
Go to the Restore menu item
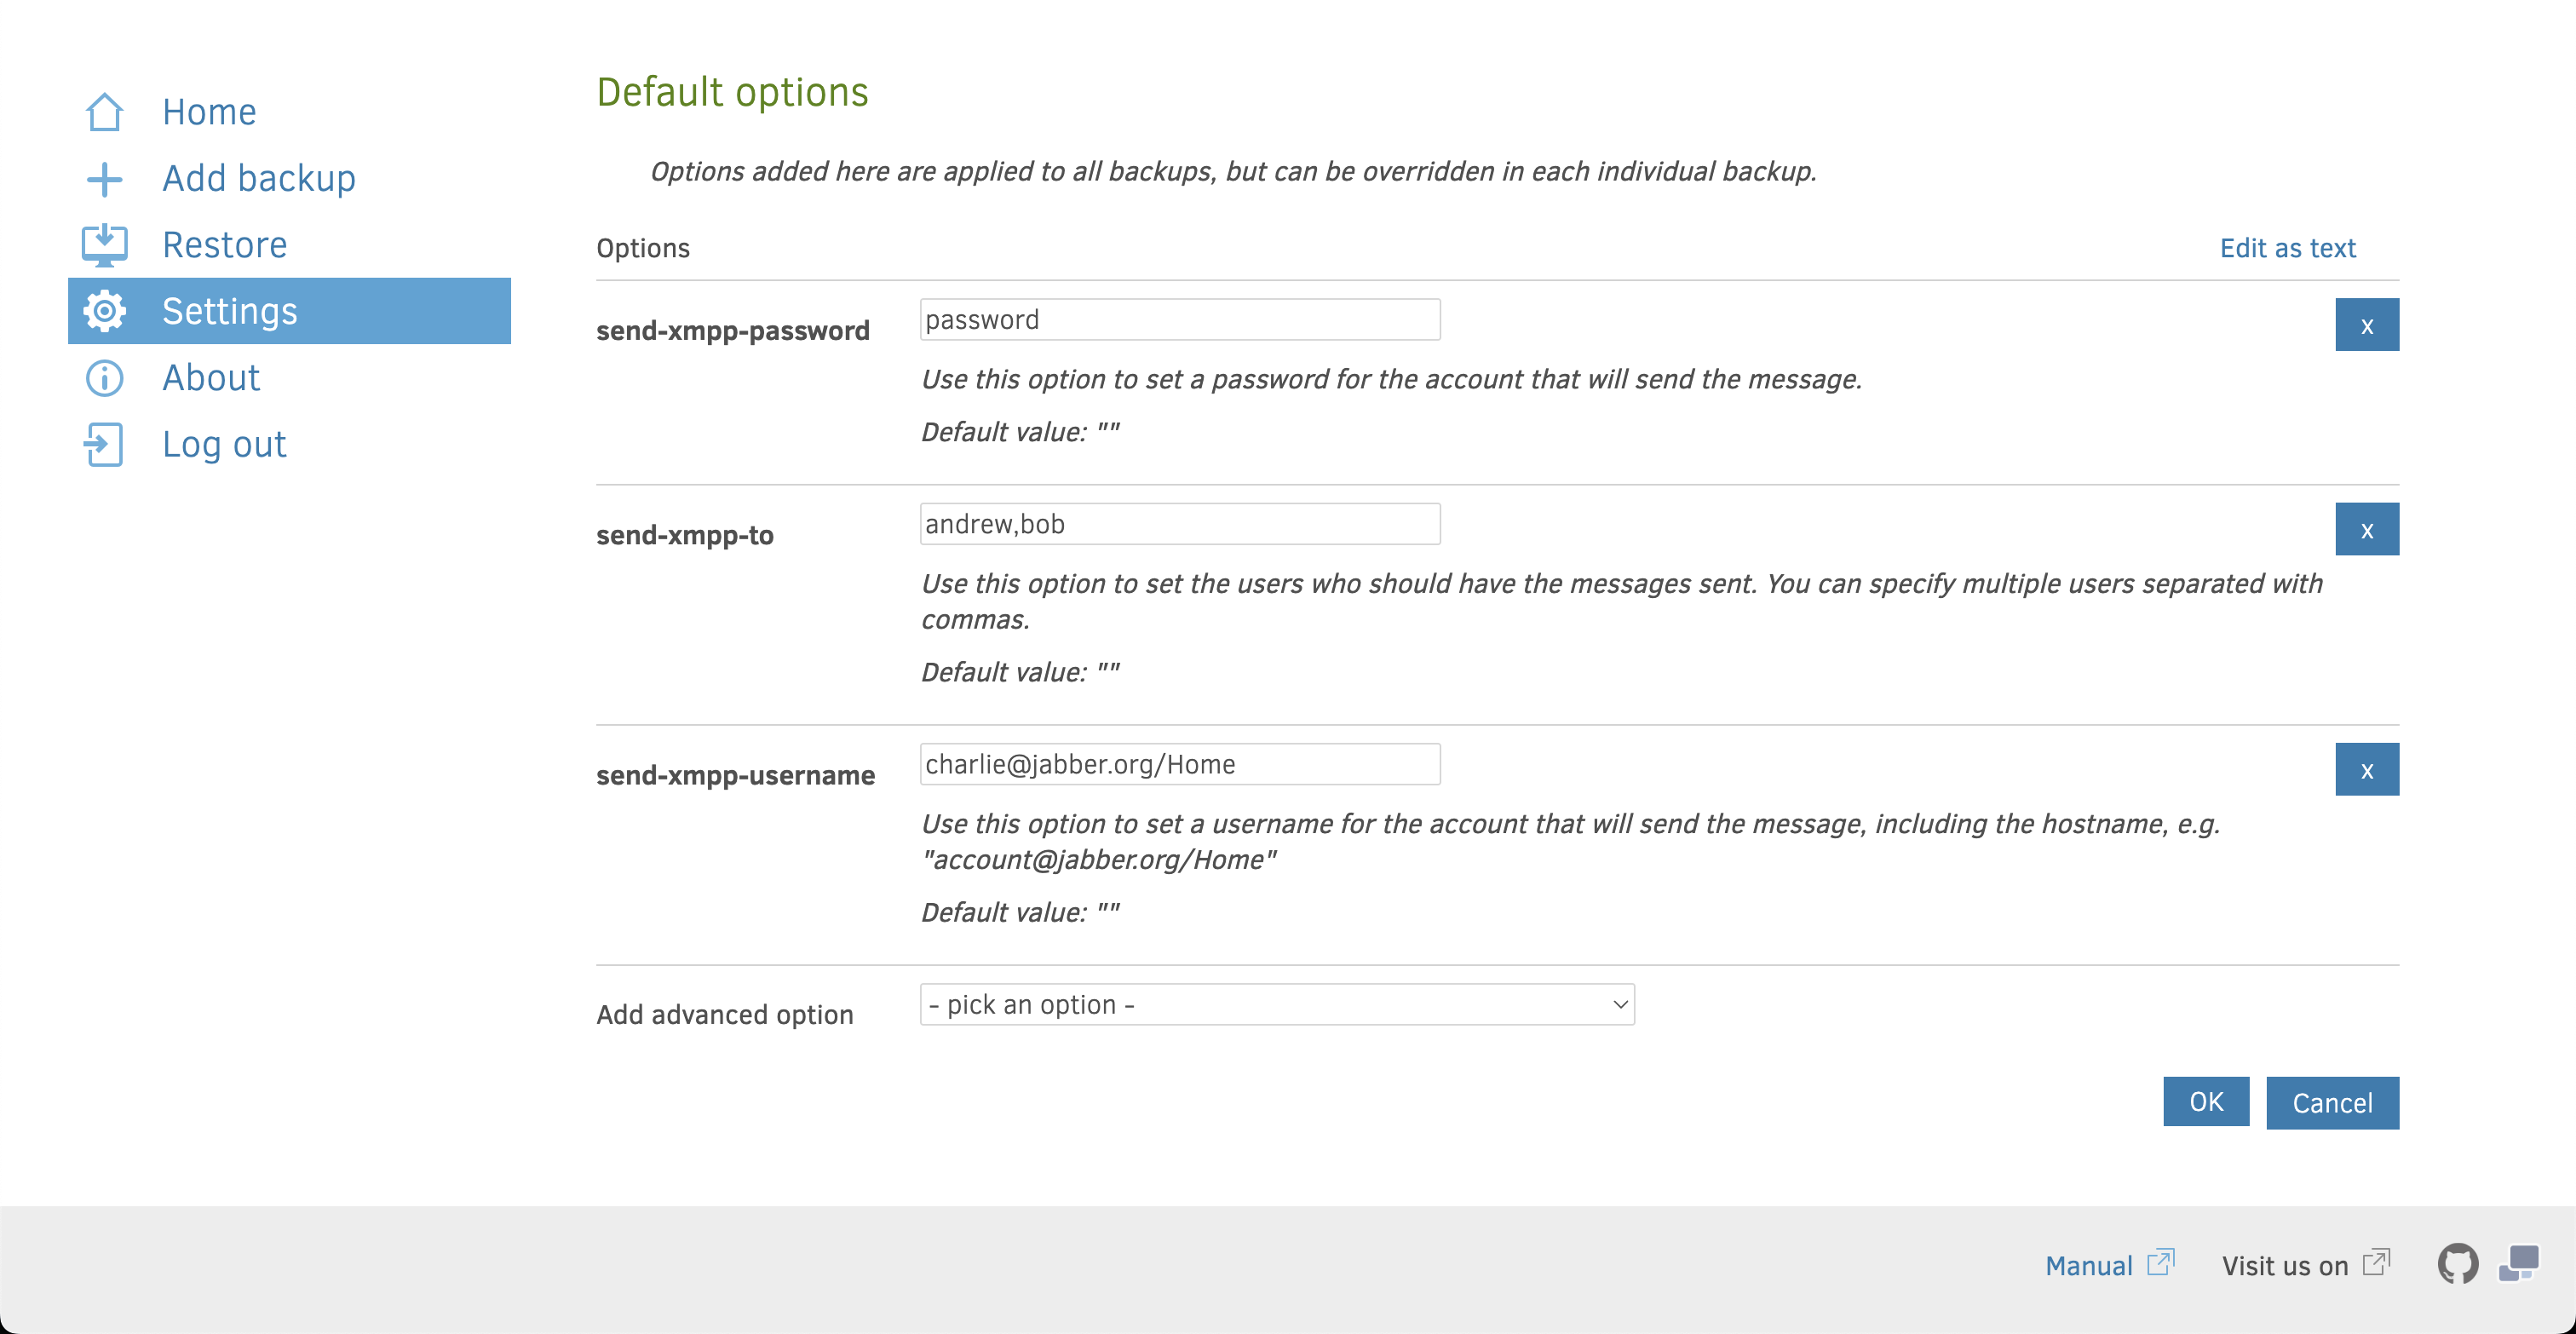225,245
